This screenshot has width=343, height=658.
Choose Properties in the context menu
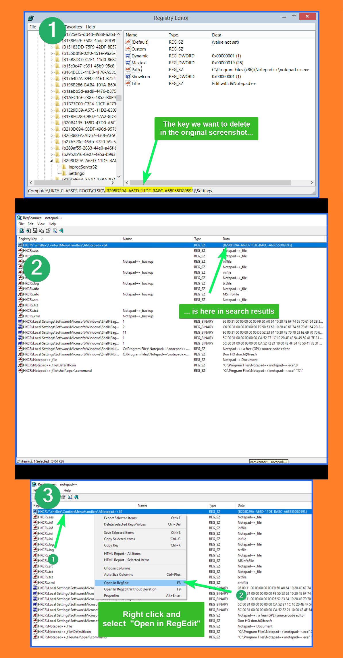[141, 595]
